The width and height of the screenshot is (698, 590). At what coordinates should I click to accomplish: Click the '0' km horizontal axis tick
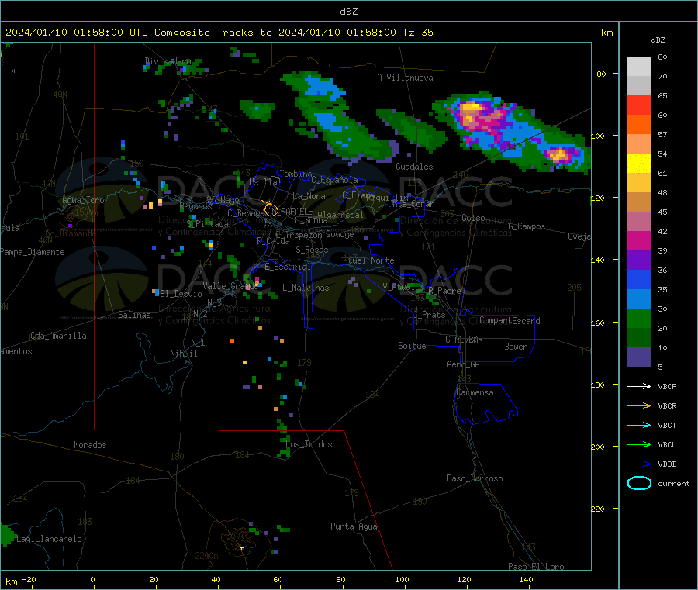[92, 579]
